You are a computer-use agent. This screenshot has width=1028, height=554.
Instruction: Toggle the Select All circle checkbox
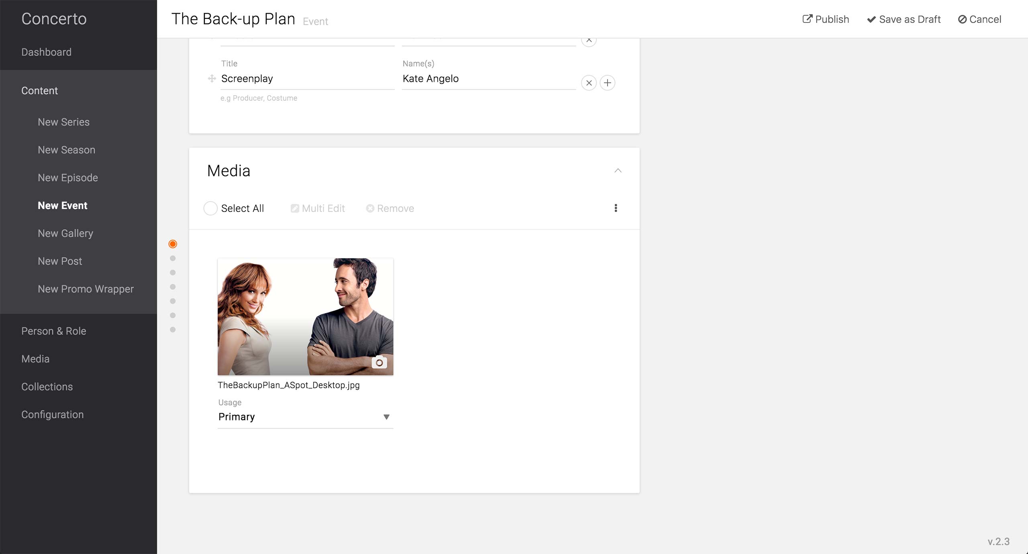210,208
